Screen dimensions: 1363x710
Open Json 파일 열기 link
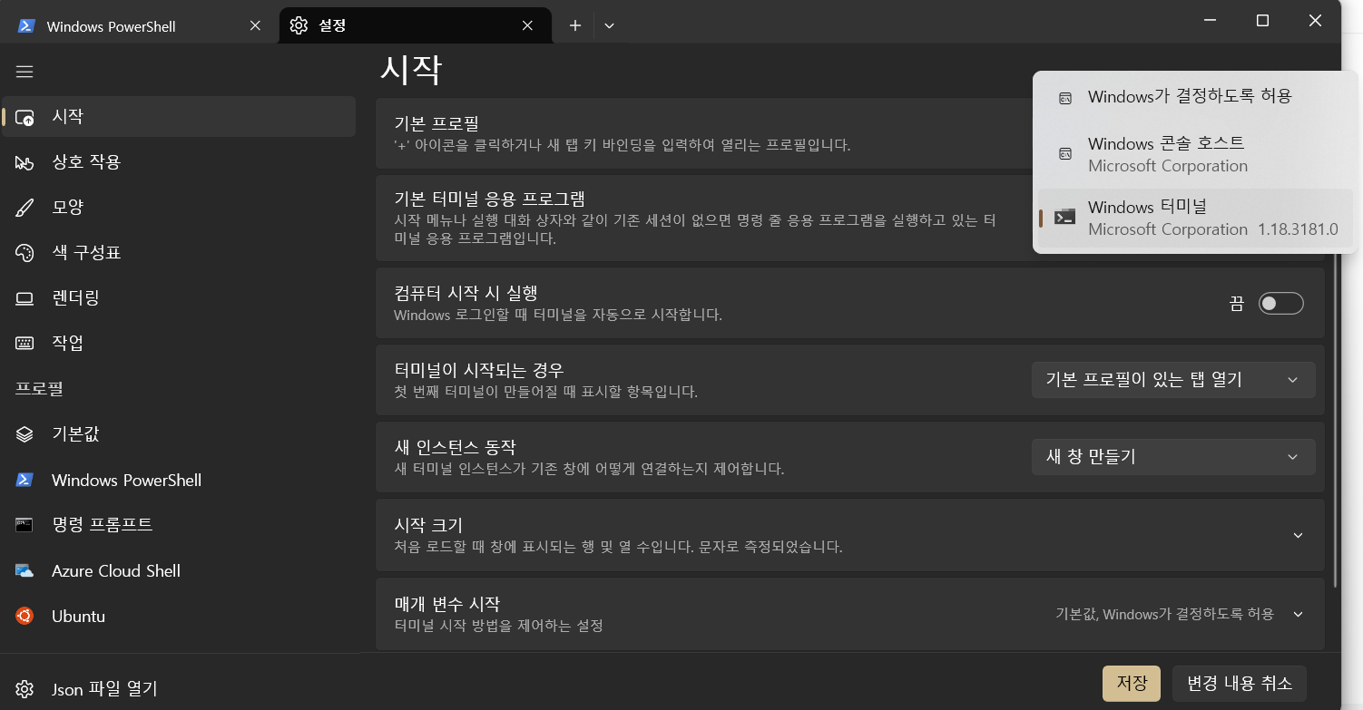coord(179,689)
